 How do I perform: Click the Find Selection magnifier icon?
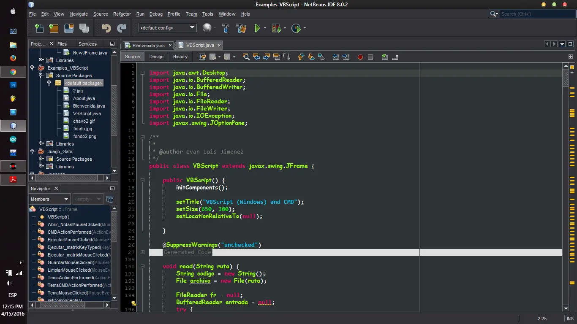[245, 57]
